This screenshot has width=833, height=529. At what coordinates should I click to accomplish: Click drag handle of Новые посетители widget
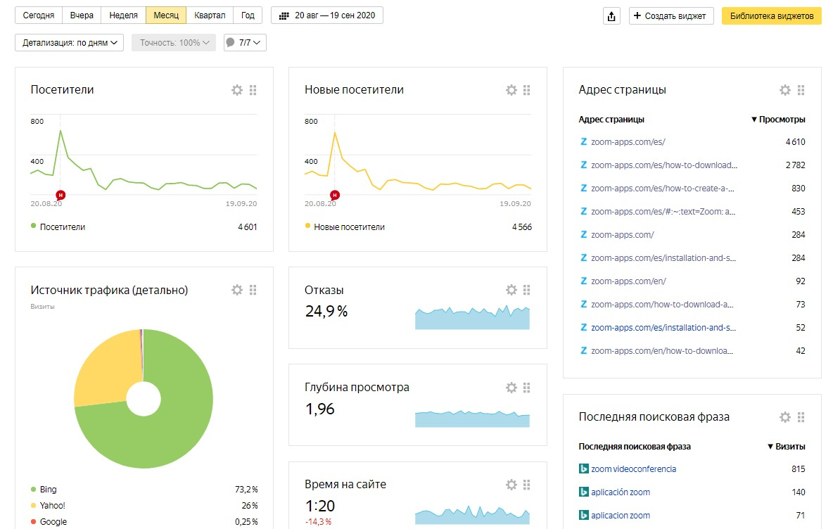click(x=527, y=90)
